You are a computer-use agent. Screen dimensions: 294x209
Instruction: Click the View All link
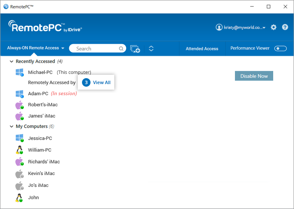click(102, 82)
